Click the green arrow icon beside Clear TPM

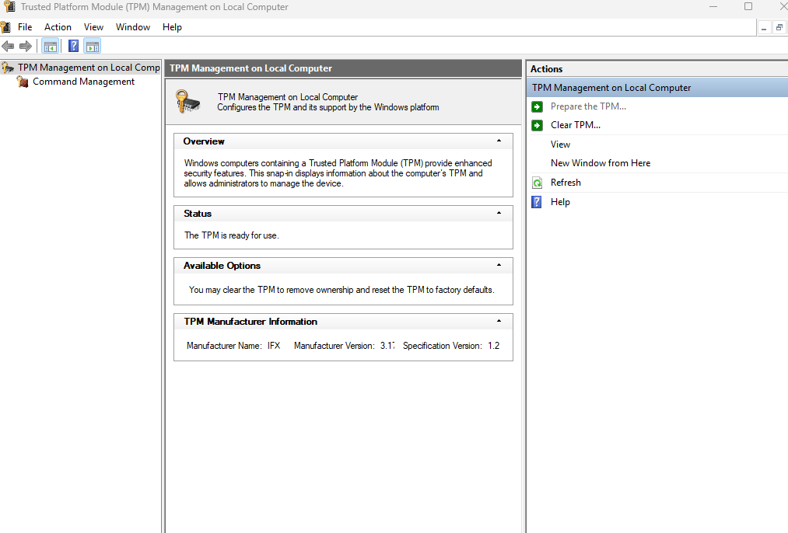pyautogui.click(x=537, y=125)
